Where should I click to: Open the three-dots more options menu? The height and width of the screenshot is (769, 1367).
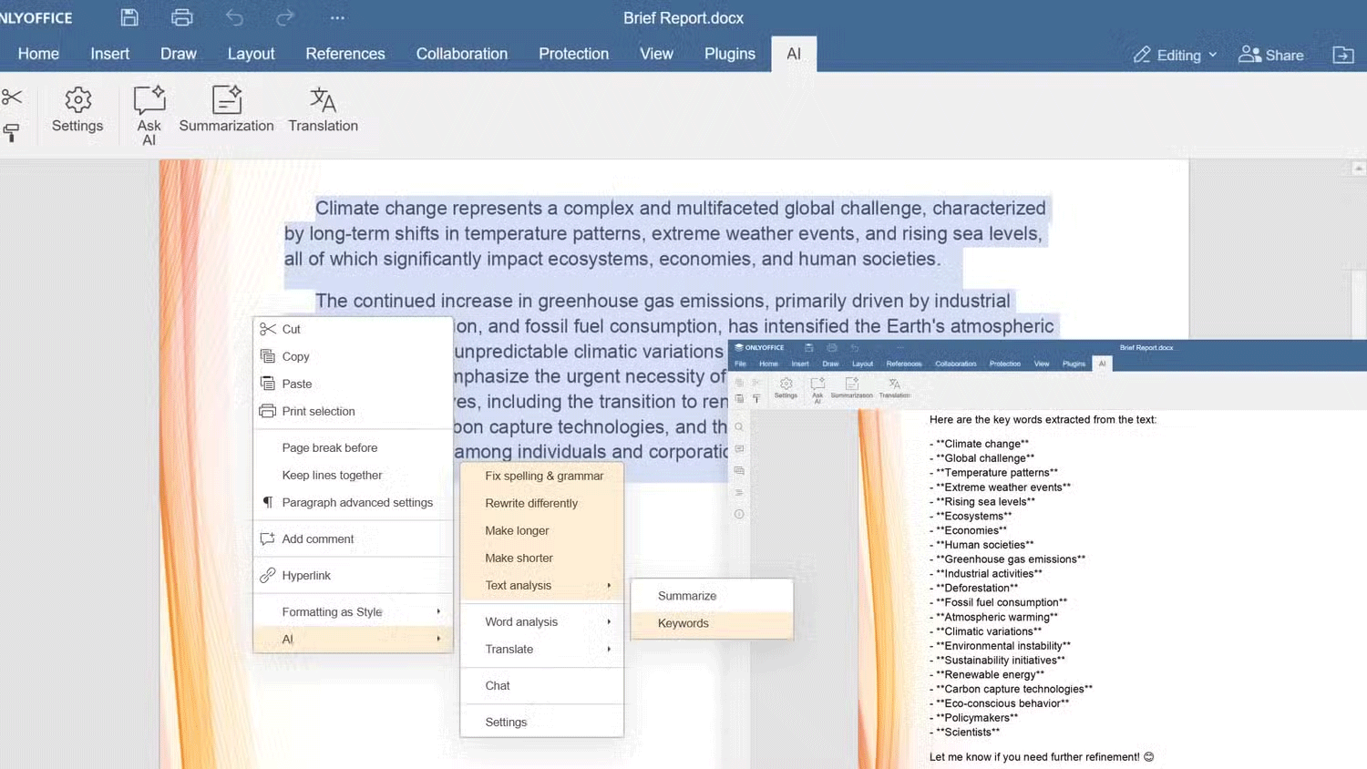[337, 17]
